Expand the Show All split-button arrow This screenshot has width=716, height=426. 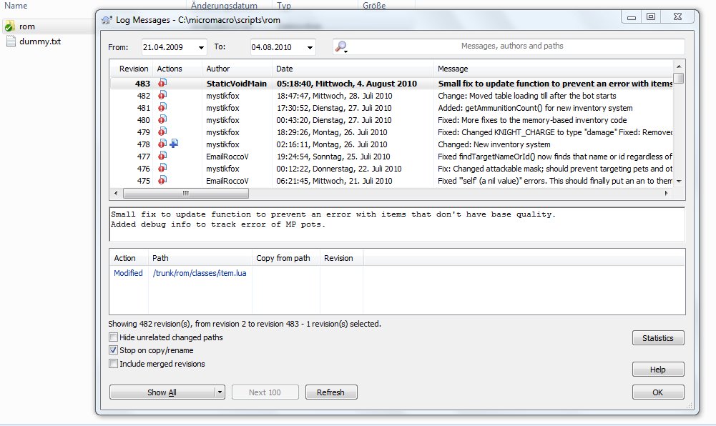tap(219, 392)
